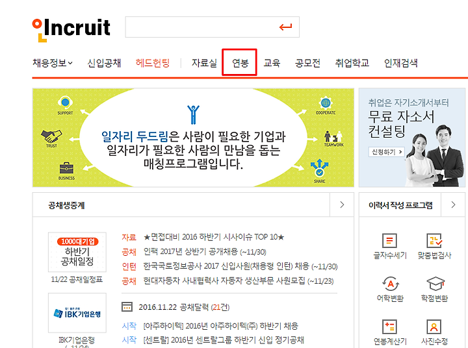This screenshot has height=348, width=468.
Task: Open the 1000대기업 하반기 공채일정 thumbnail
Action: 77,252
